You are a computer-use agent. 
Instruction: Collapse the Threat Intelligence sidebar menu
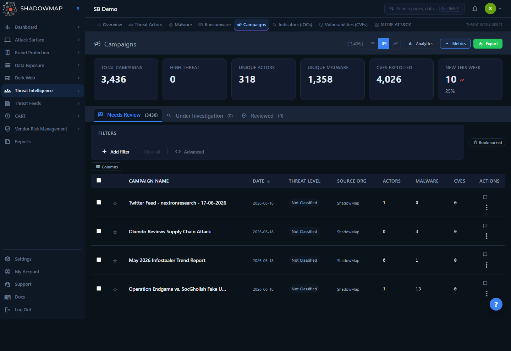43,91
